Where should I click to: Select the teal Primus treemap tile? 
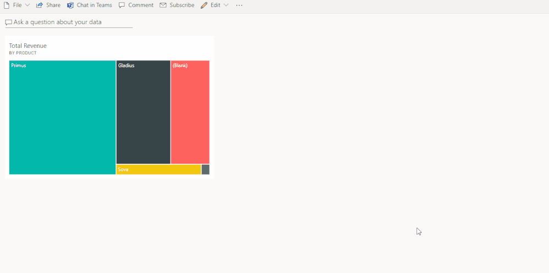pyautogui.click(x=62, y=118)
